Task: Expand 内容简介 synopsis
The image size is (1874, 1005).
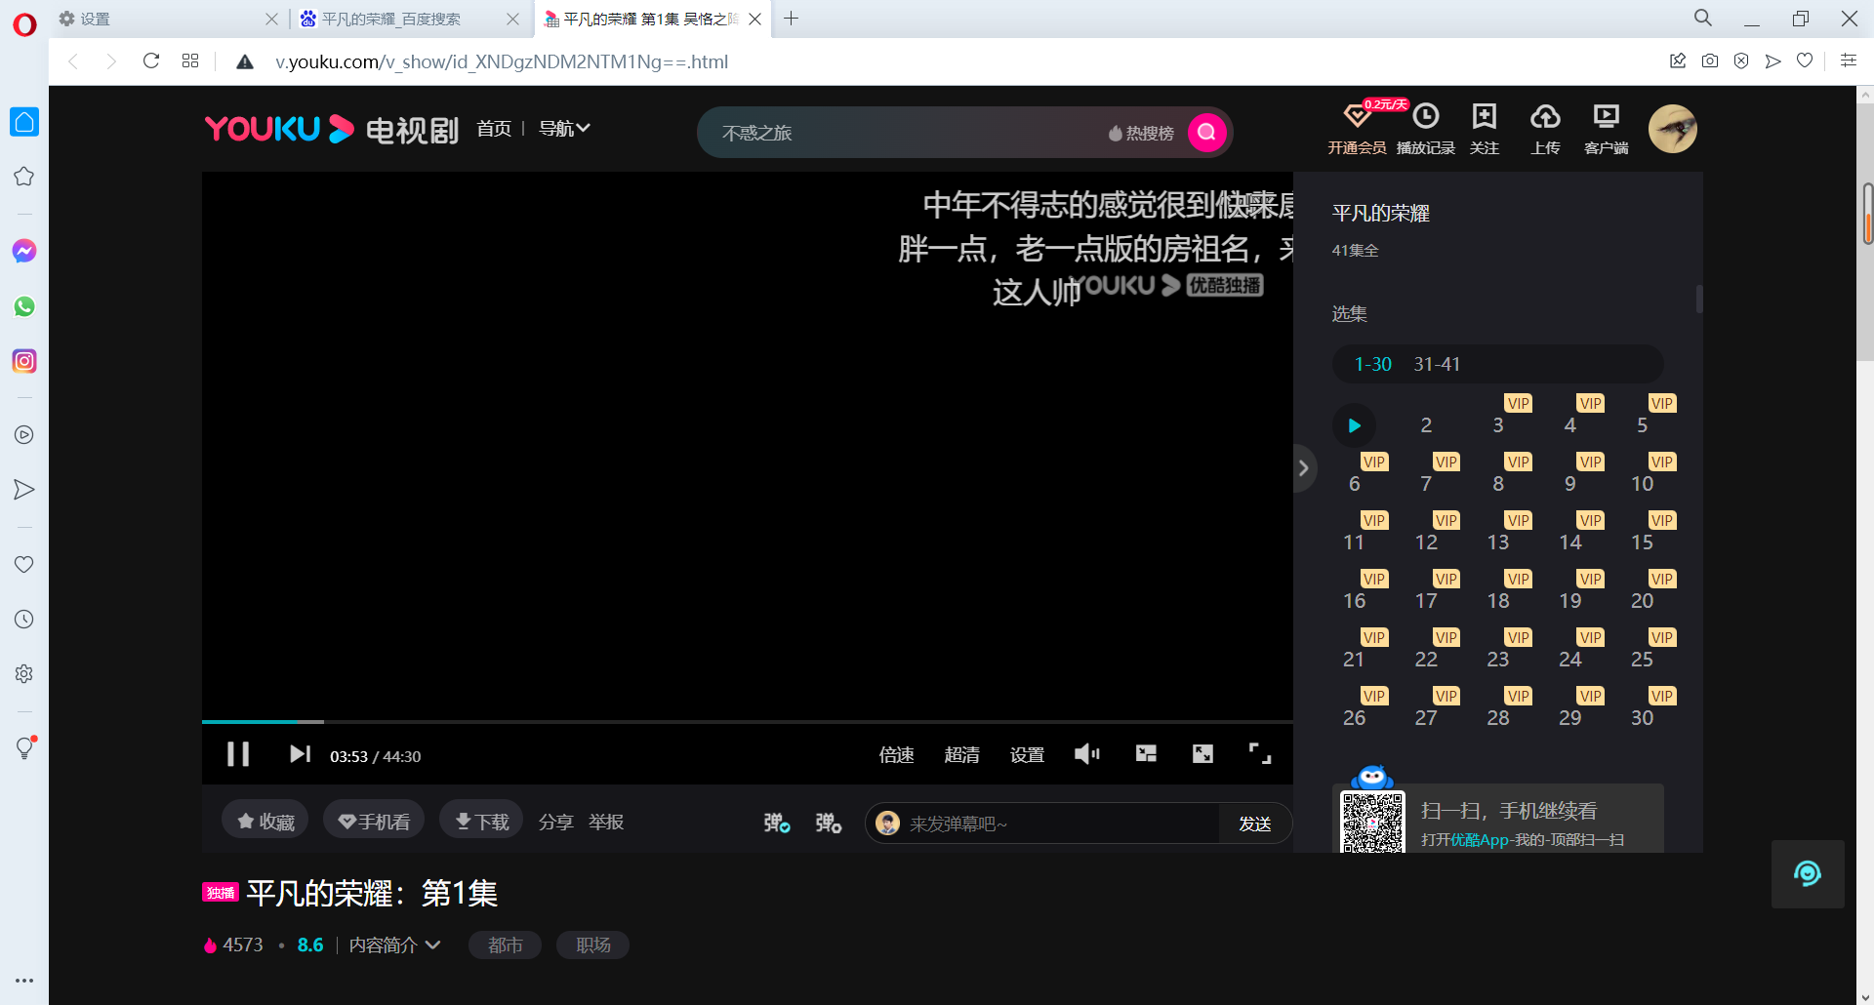Action: 395,945
